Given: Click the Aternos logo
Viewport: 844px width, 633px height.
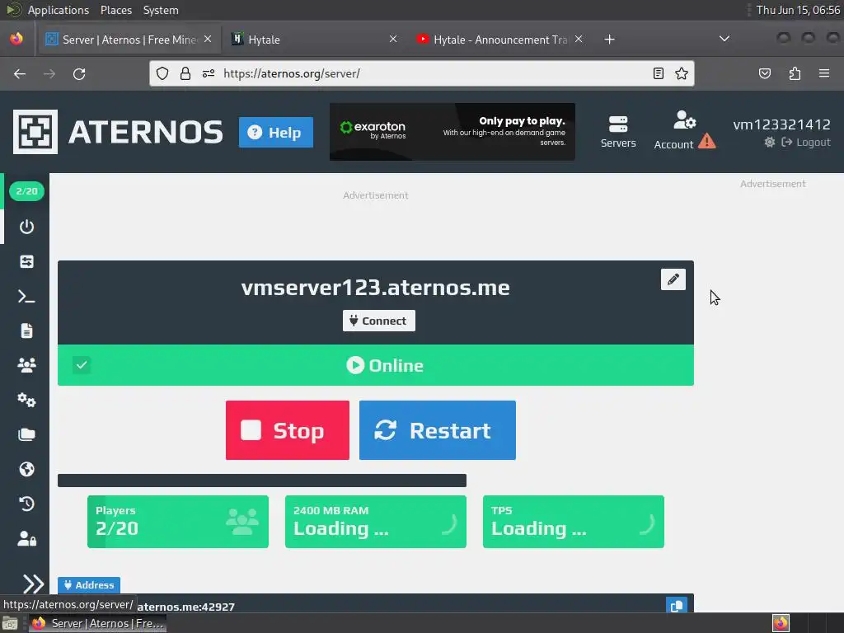Looking at the screenshot, I should tap(118, 132).
